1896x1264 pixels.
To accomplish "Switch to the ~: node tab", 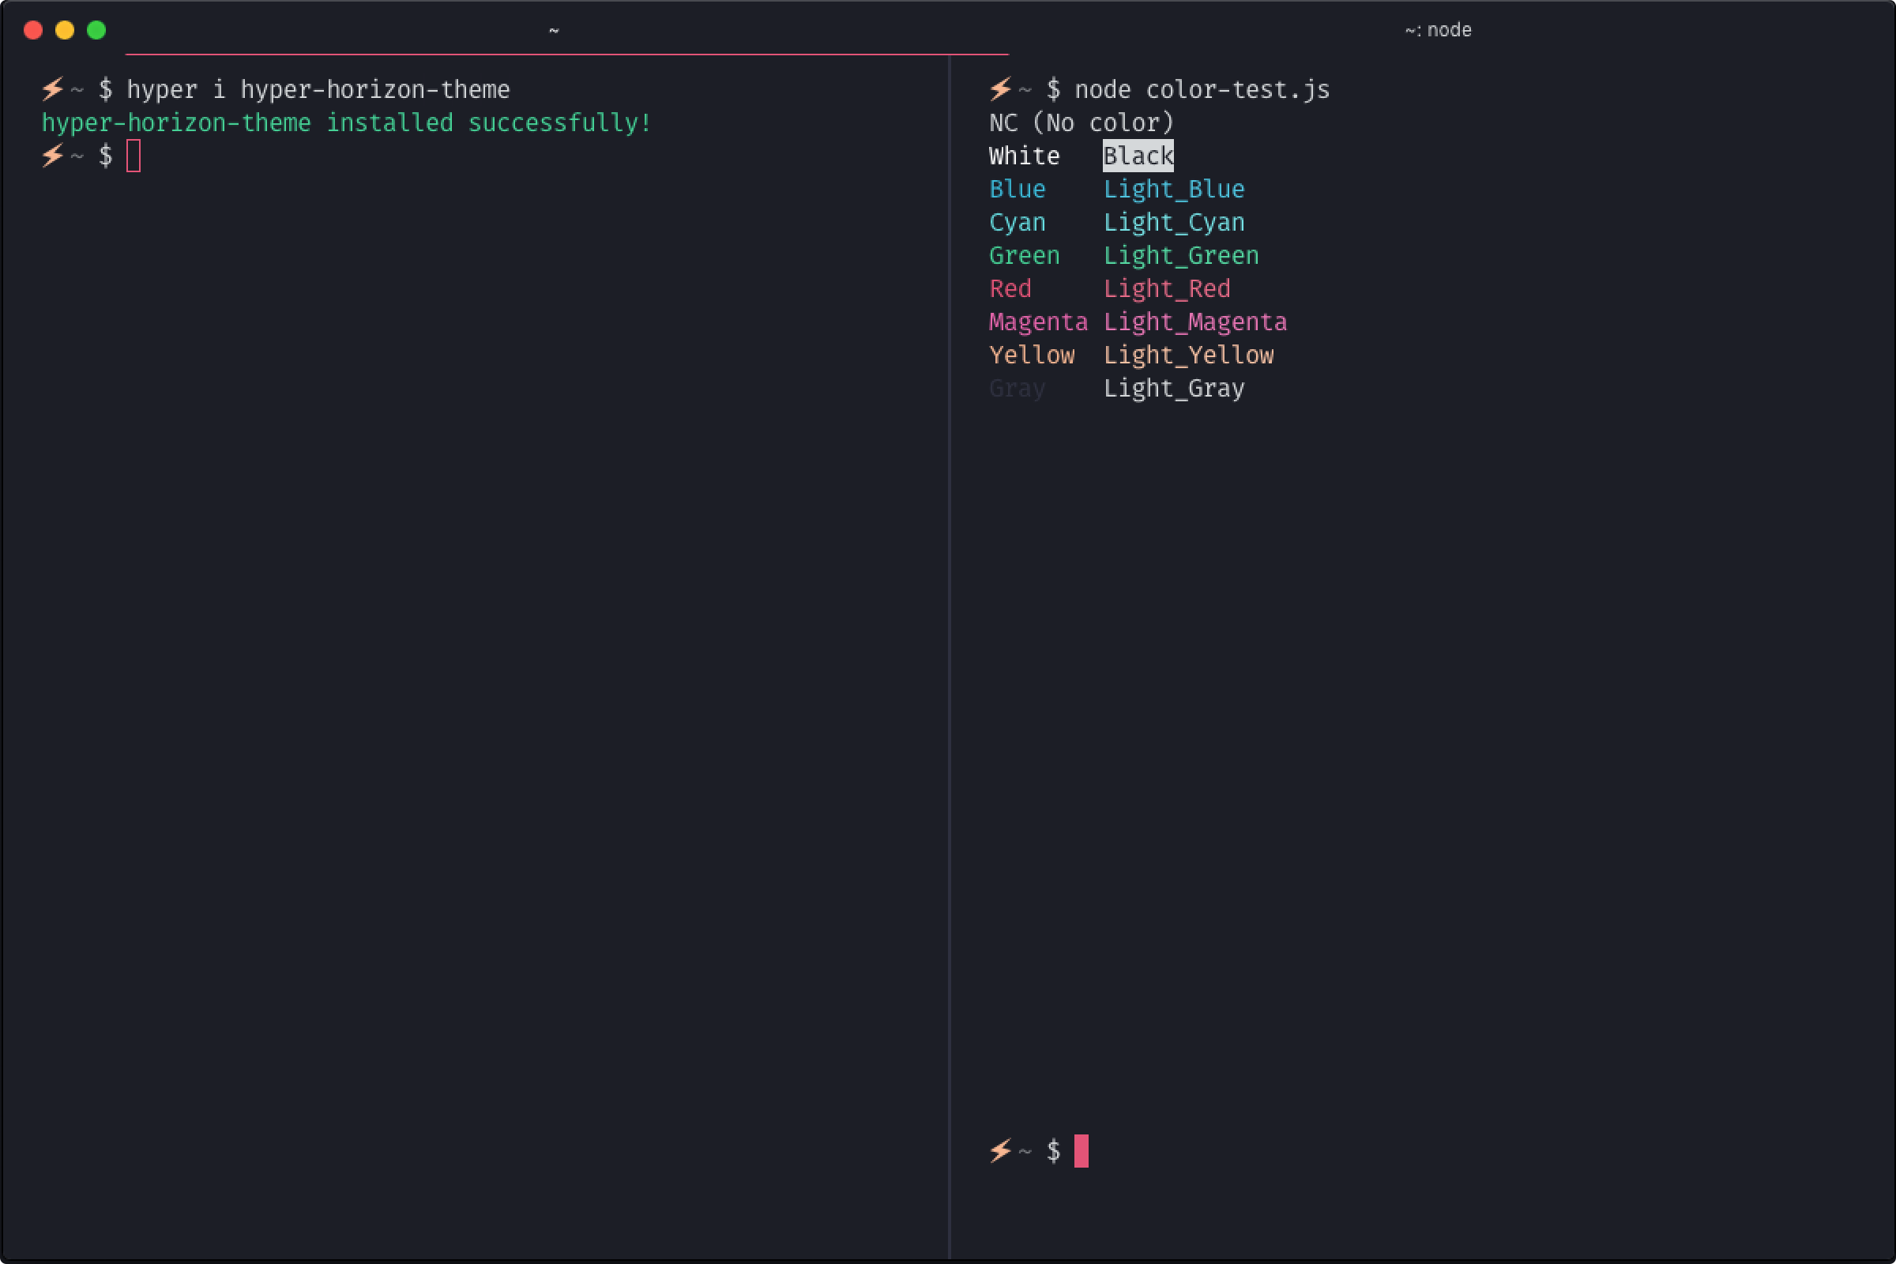I will click(x=1437, y=31).
